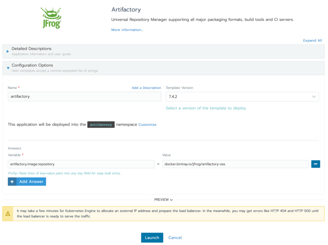Click Add a Description link
Screen dimensions: 328x245
tap(146, 88)
